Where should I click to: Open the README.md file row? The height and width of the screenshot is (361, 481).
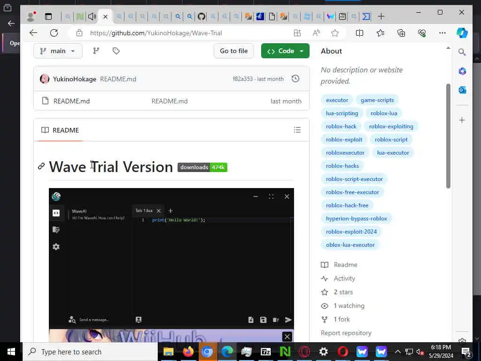(x=171, y=101)
